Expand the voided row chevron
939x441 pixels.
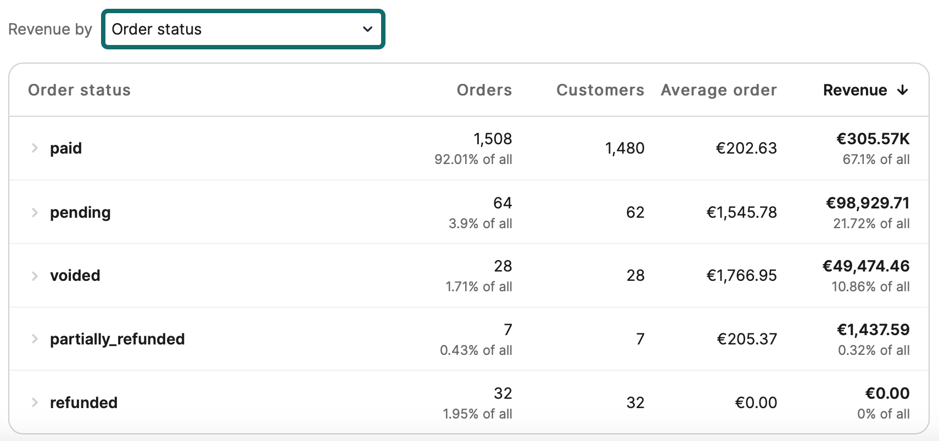[35, 275]
